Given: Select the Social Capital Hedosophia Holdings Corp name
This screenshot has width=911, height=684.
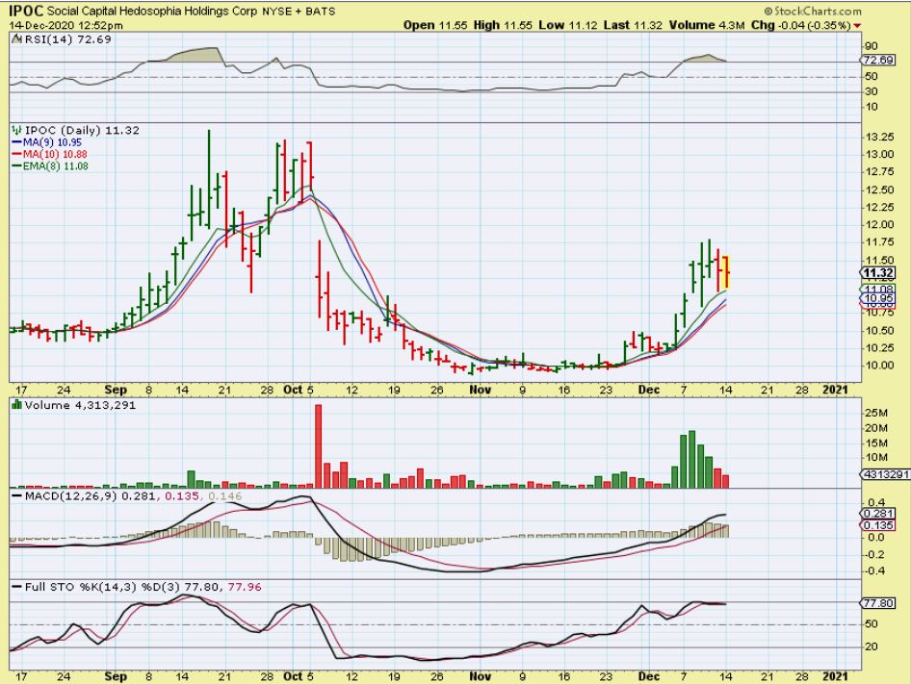Looking at the screenshot, I should 152,11.
